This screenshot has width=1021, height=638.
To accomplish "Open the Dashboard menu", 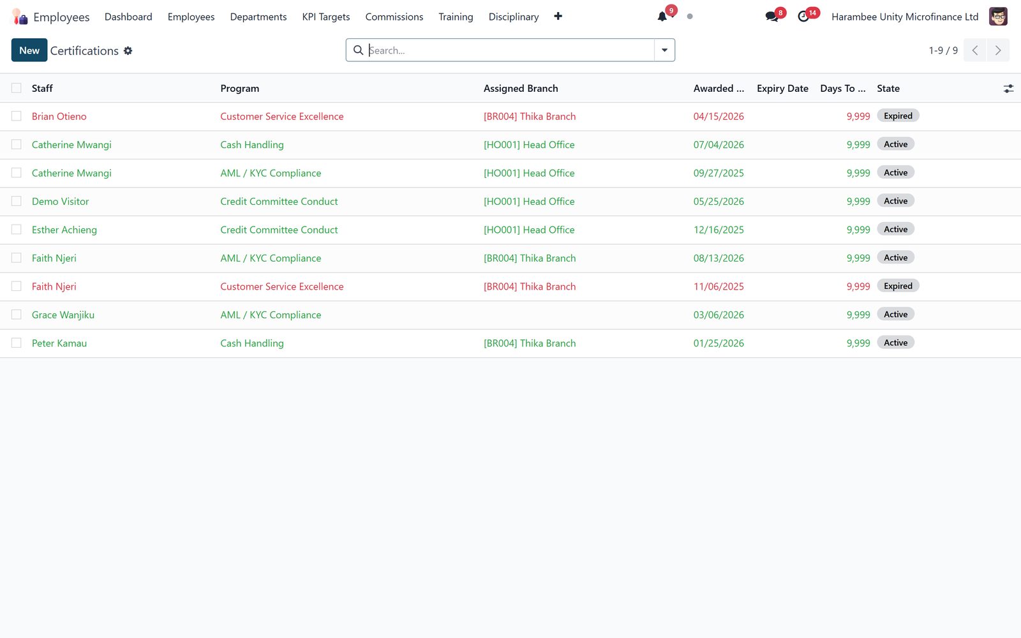I will click(128, 17).
